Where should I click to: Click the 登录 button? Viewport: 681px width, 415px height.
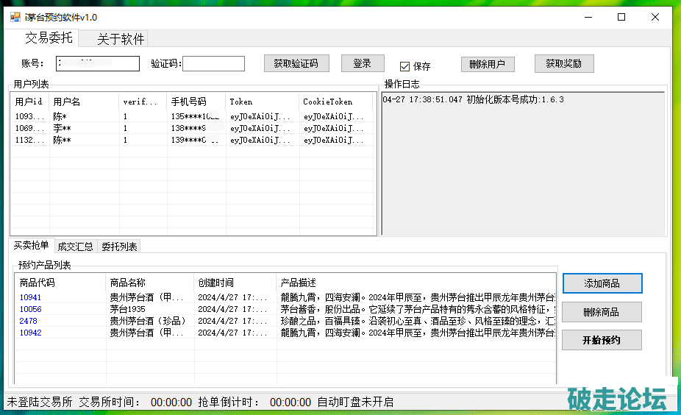pos(362,64)
